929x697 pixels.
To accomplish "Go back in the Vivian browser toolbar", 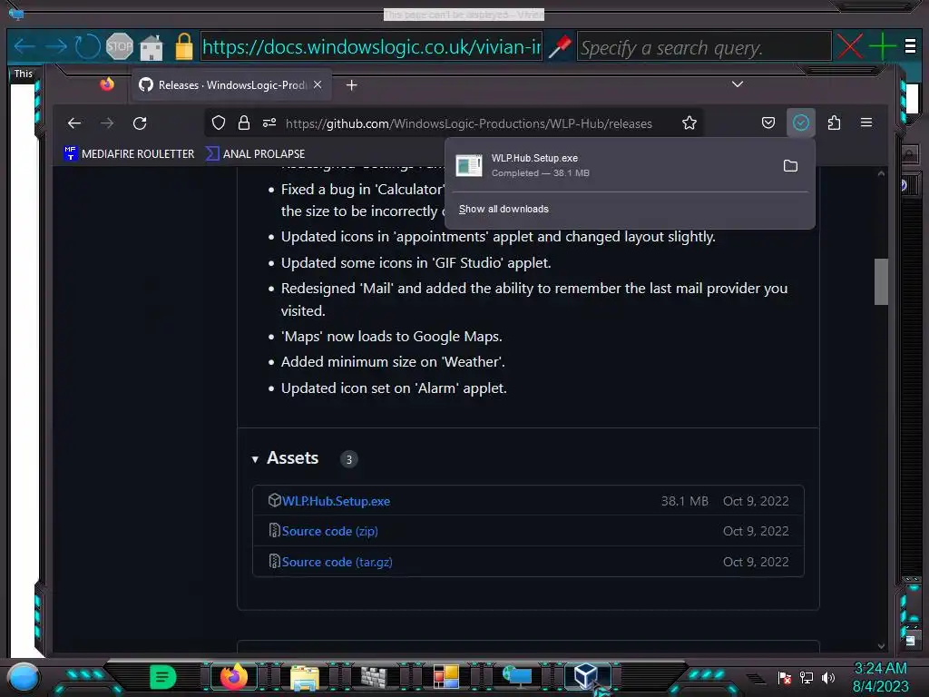I will (24, 47).
